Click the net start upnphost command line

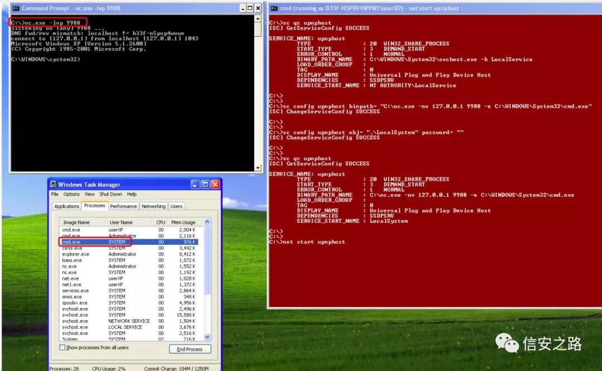point(307,242)
